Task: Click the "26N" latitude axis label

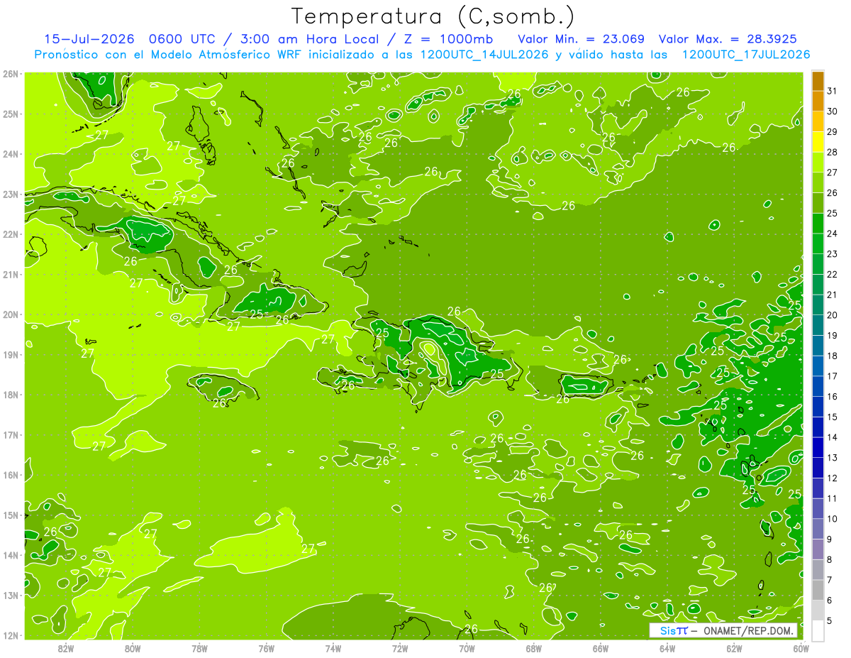Action: pyautogui.click(x=11, y=74)
